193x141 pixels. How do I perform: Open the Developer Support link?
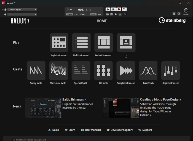point(120,130)
